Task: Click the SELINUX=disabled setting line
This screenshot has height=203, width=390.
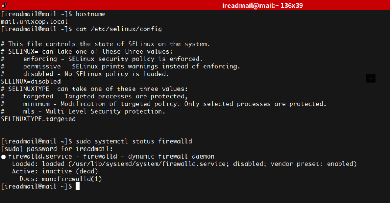Action: click(30, 81)
